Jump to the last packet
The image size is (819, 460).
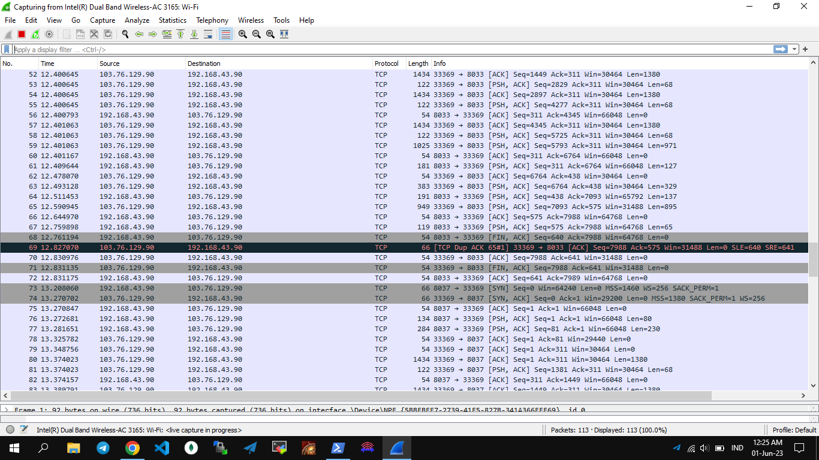pos(194,35)
